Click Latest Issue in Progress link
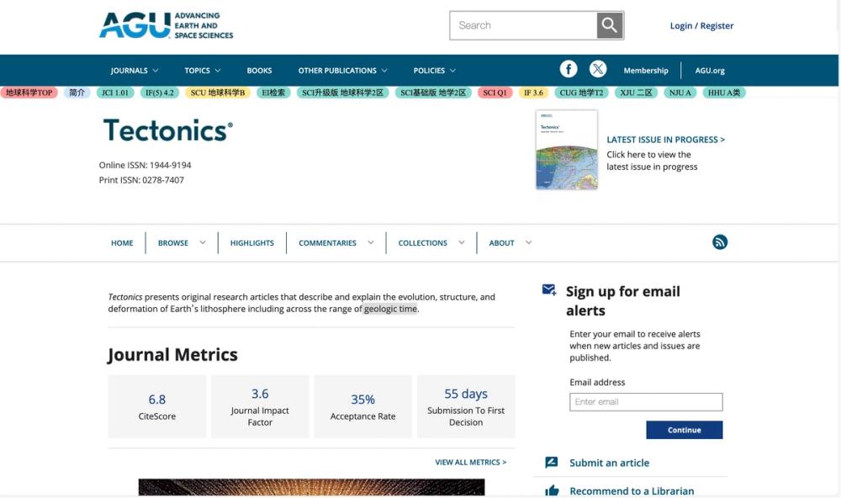 (665, 140)
